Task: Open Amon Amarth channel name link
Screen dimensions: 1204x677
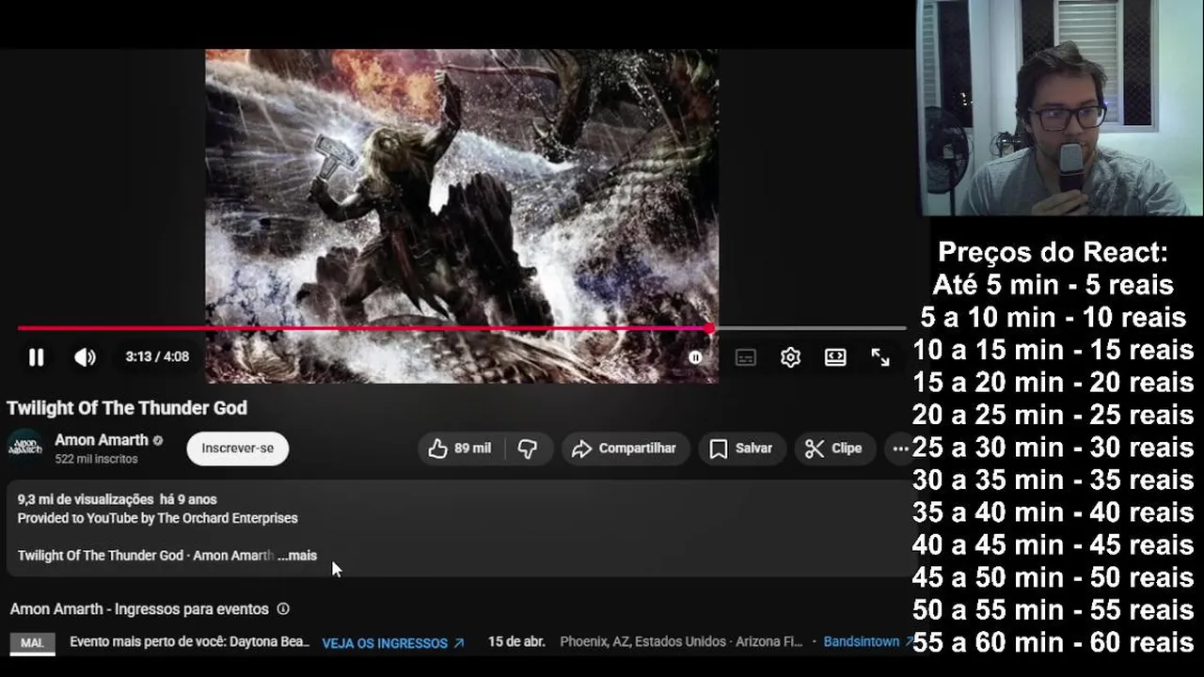Action: pyautogui.click(x=102, y=440)
